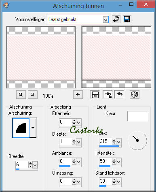Screen dimensions: 156x192
Task: Click the randomize parameters dice icon
Action: (135, 94)
